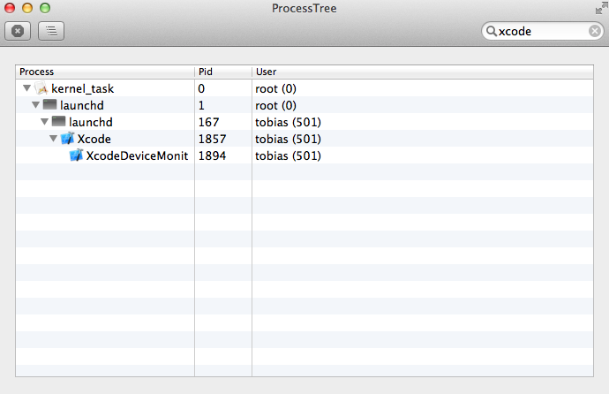This screenshot has height=394, width=609.
Task: Click user root (0) in launchd Pid 1 row
Action: (275, 105)
